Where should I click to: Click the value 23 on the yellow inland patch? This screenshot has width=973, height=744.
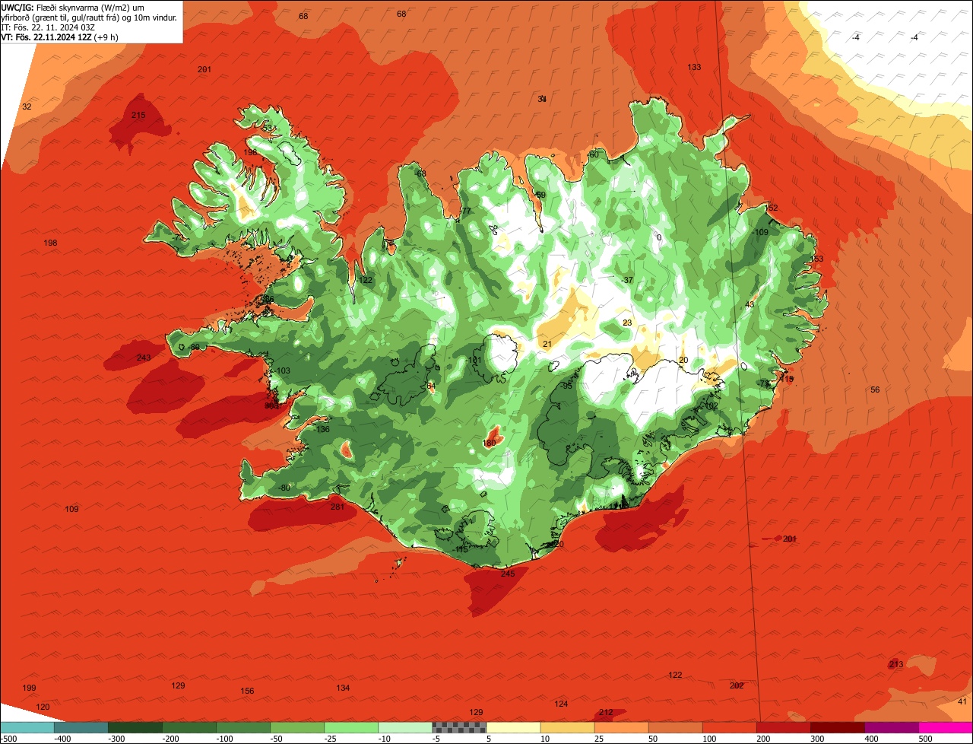coord(627,323)
